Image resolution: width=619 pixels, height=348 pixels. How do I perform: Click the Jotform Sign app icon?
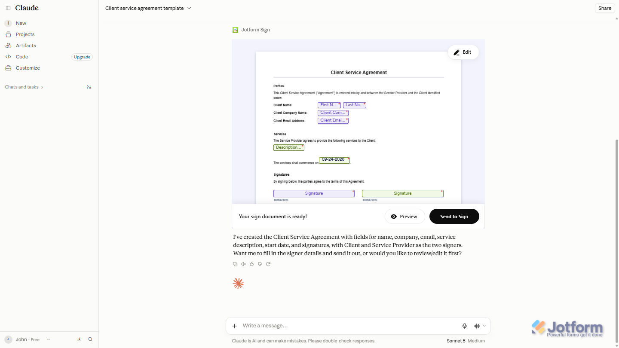pyautogui.click(x=235, y=30)
